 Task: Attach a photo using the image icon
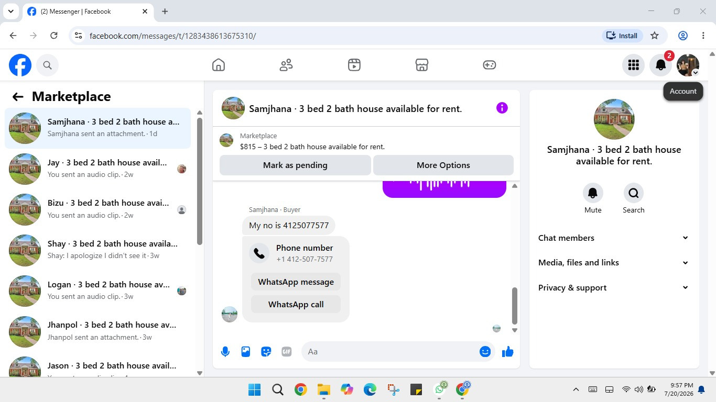point(246,352)
